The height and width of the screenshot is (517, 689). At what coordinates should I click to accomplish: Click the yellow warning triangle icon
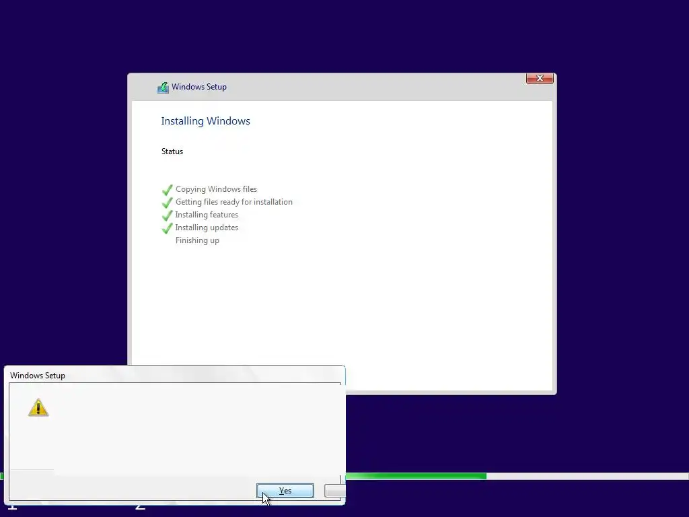tap(38, 407)
